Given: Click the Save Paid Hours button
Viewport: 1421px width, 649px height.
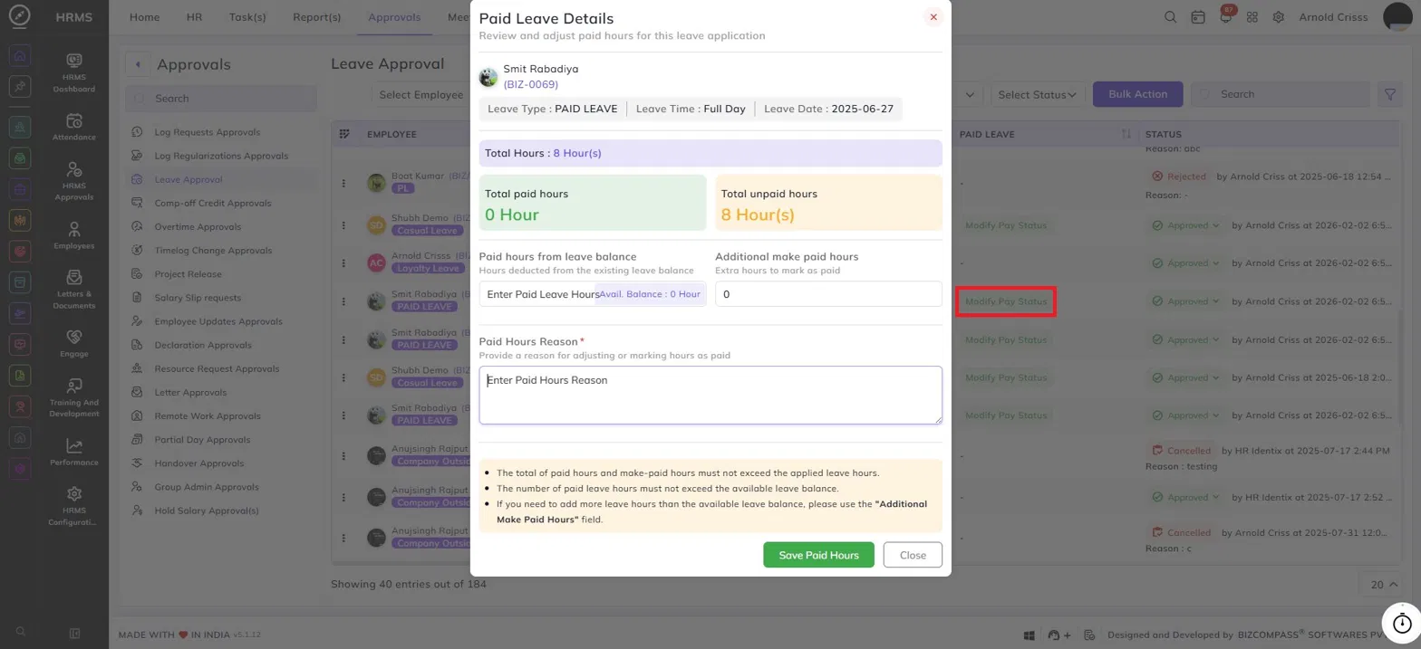Looking at the screenshot, I should (818, 555).
